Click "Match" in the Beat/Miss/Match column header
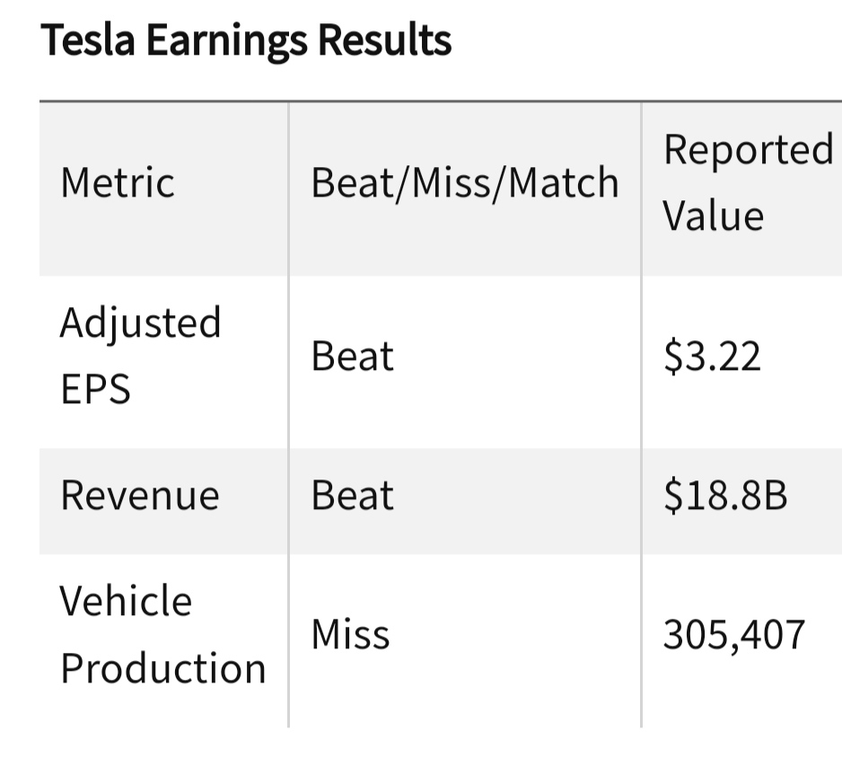 563,183
